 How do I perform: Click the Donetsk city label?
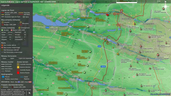[x=160, y=42]
